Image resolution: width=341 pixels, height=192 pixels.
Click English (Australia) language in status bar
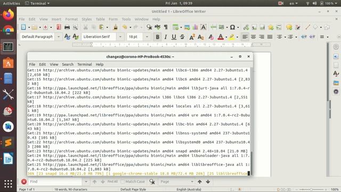(x=189, y=189)
